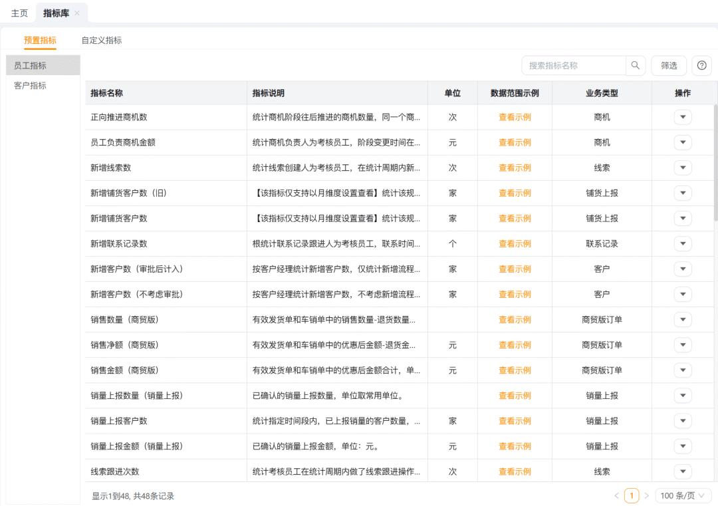Open 查看示例 for 员工负责商机金额
This screenshot has width=718, height=506.
click(514, 142)
